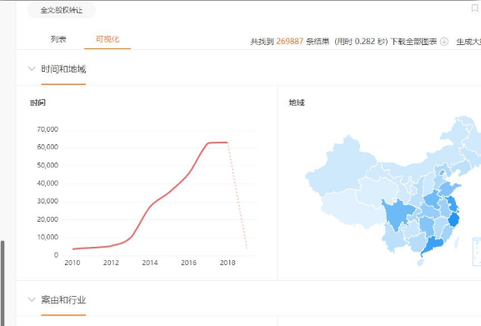Click 下载全部图表 link
Screen dimensions: 481x326
(x=413, y=42)
